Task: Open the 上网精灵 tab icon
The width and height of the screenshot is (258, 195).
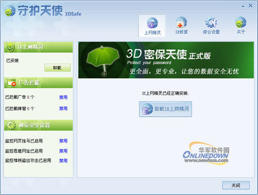Action: coord(152,23)
